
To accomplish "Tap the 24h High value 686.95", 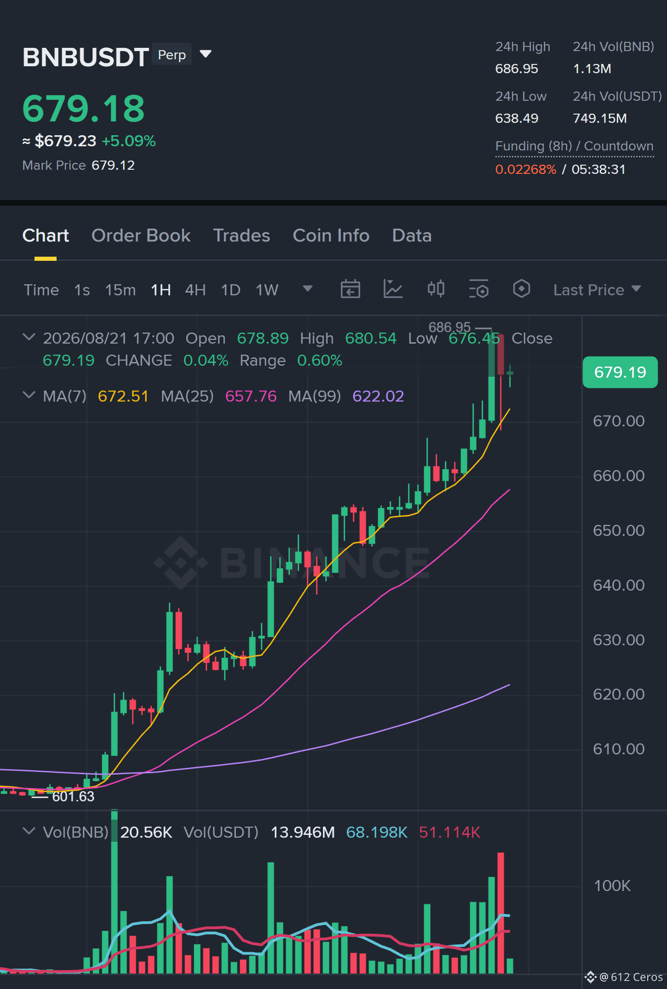I will coord(517,69).
